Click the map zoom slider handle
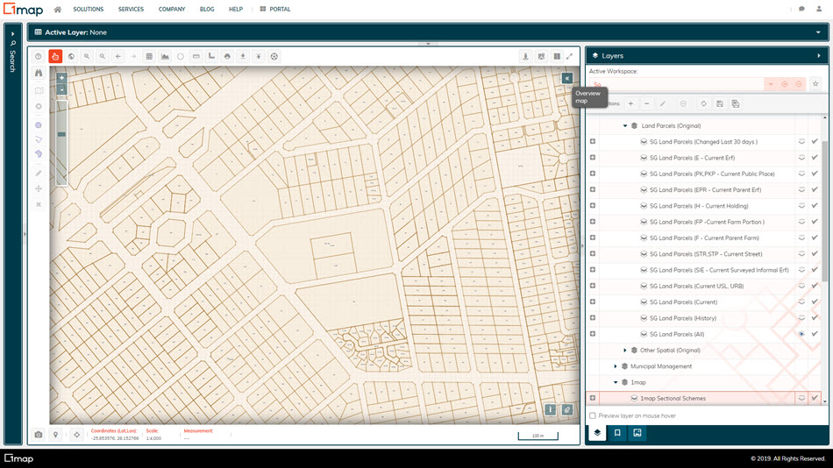The image size is (833, 468). 61,134
